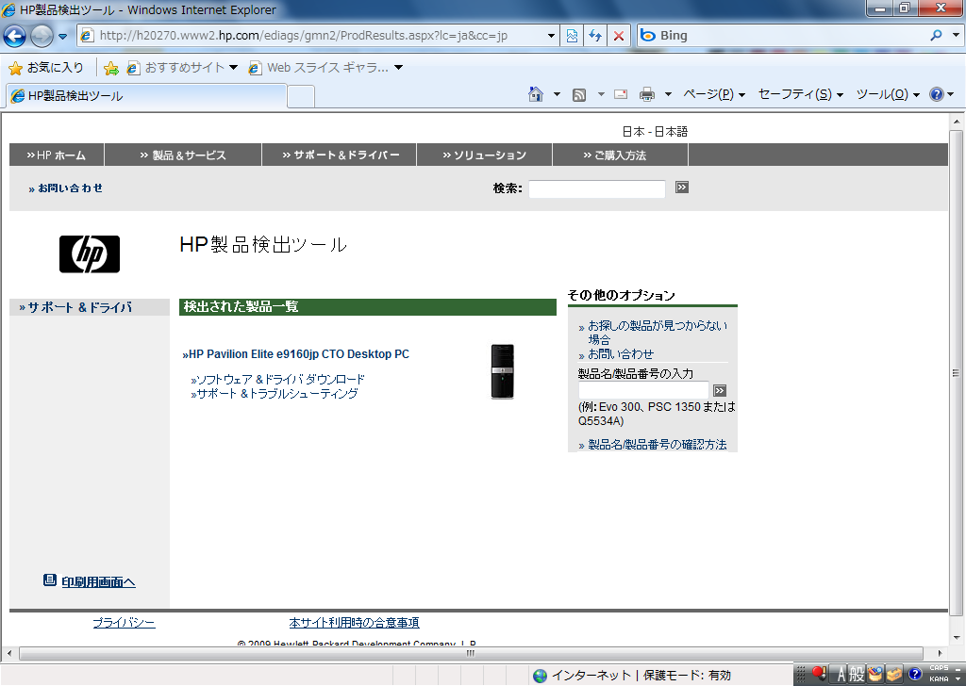Click the RSS feeds icon

(579, 95)
